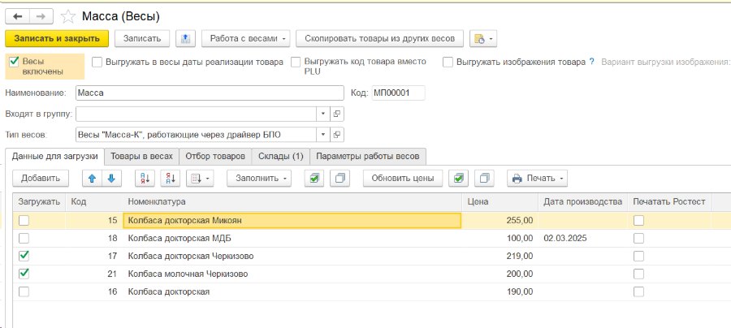Click the upload icon next to Записать
This screenshot has height=328, width=731.
(185, 39)
